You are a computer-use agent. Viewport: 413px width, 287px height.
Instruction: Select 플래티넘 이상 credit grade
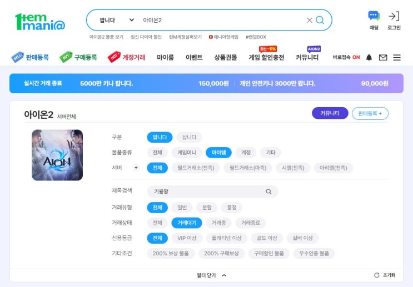click(227, 238)
